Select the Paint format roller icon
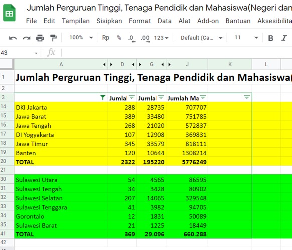The height and width of the screenshot is (250, 292). point(53,38)
